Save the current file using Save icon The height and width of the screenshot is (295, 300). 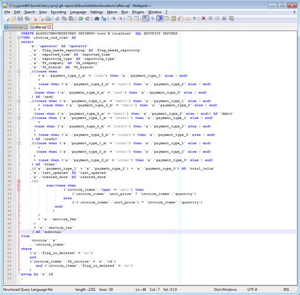point(20,18)
